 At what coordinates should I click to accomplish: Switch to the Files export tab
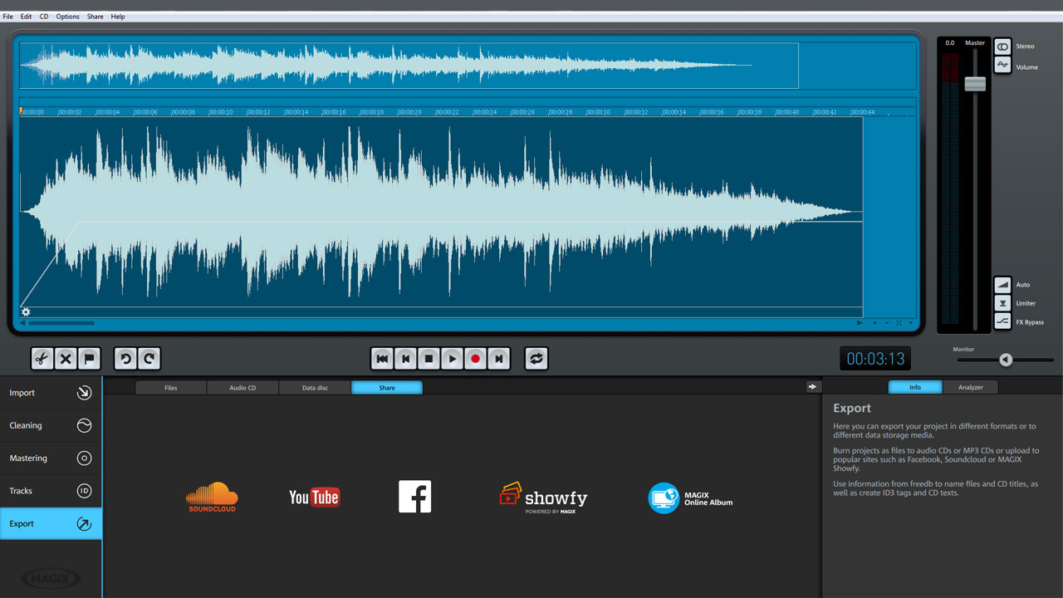pyautogui.click(x=171, y=388)
